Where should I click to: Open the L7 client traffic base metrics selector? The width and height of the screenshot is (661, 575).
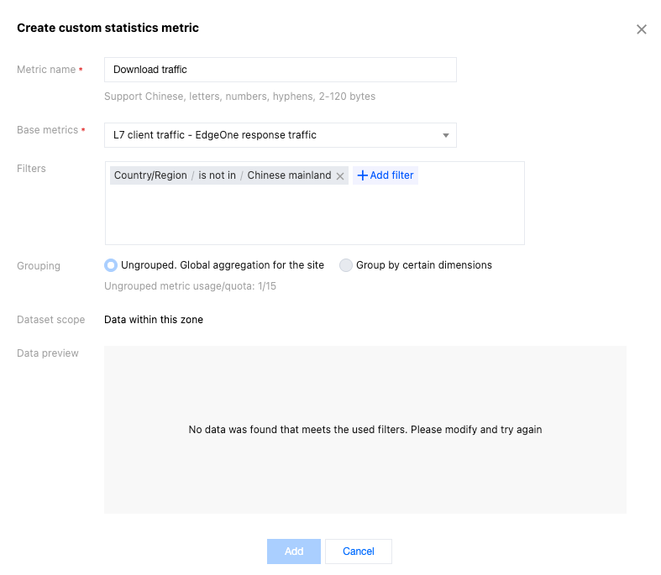click(x=269, y=135)
